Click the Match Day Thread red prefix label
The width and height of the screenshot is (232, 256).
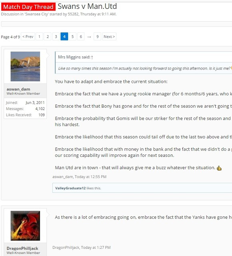28,7
